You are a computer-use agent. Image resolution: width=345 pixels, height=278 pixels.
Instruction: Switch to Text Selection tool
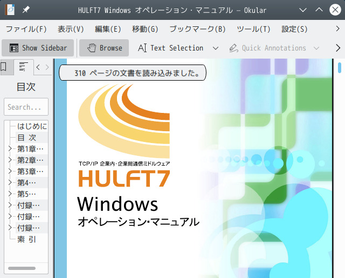click(x=171, y=48)
